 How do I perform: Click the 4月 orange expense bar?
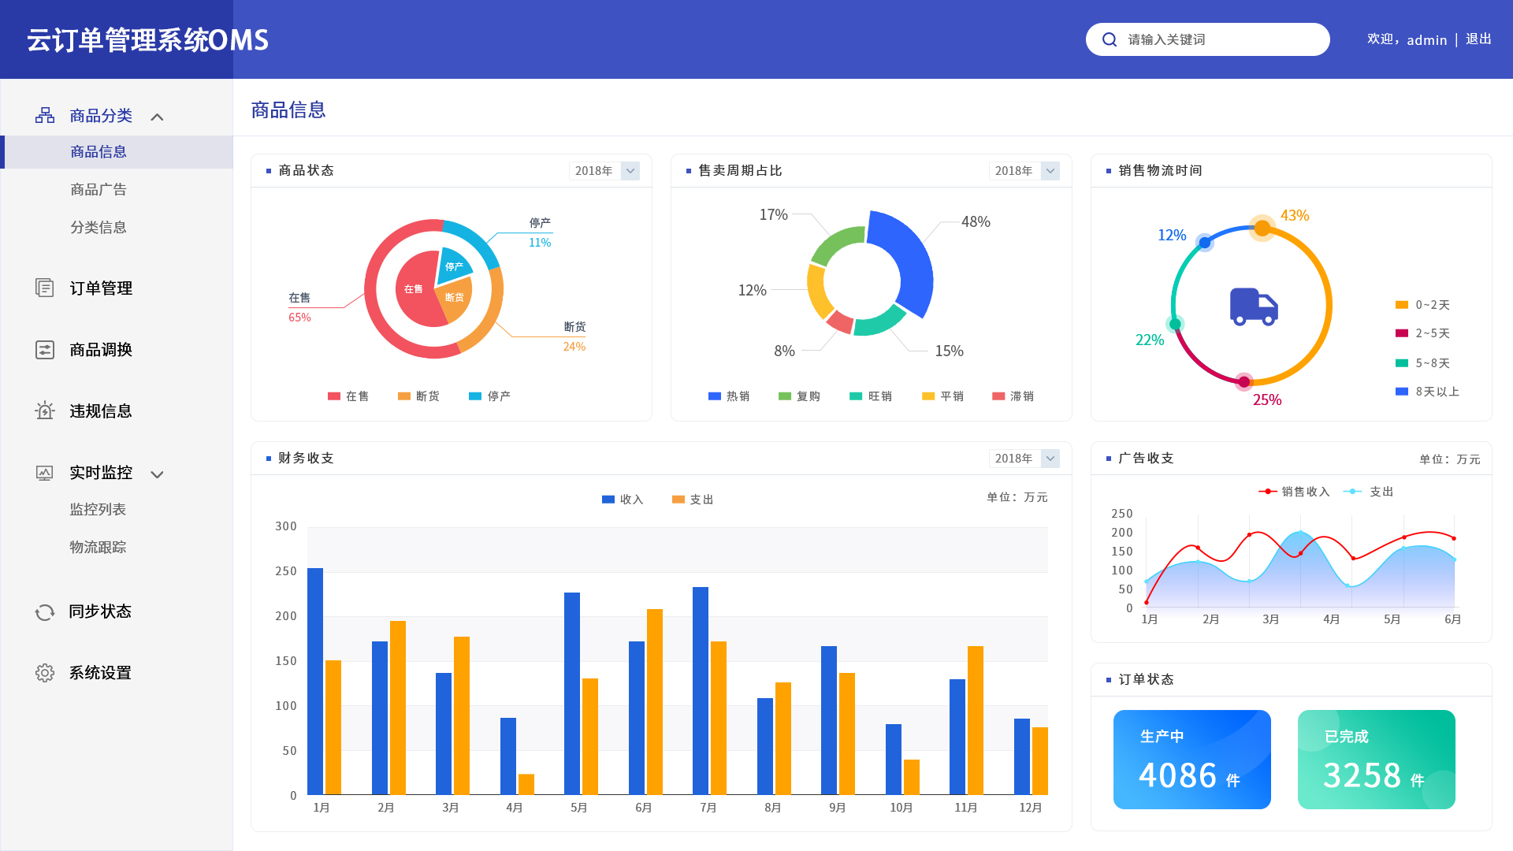526,784
